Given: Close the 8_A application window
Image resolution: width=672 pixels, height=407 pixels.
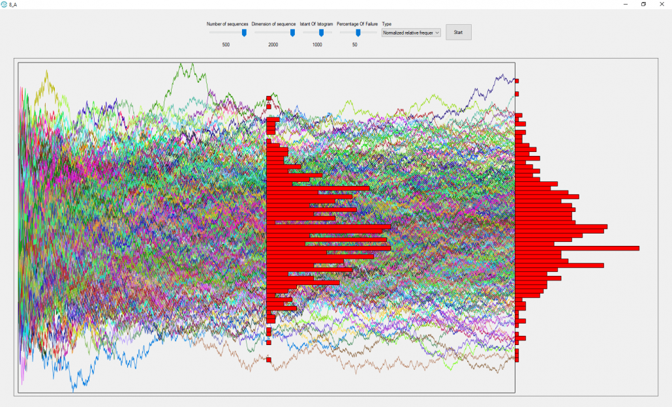Looking at the screenshot, I should click(x=664, y=4).
